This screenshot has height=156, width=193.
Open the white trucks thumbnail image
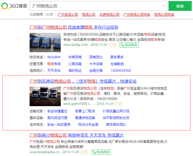(x=45, y=96)
